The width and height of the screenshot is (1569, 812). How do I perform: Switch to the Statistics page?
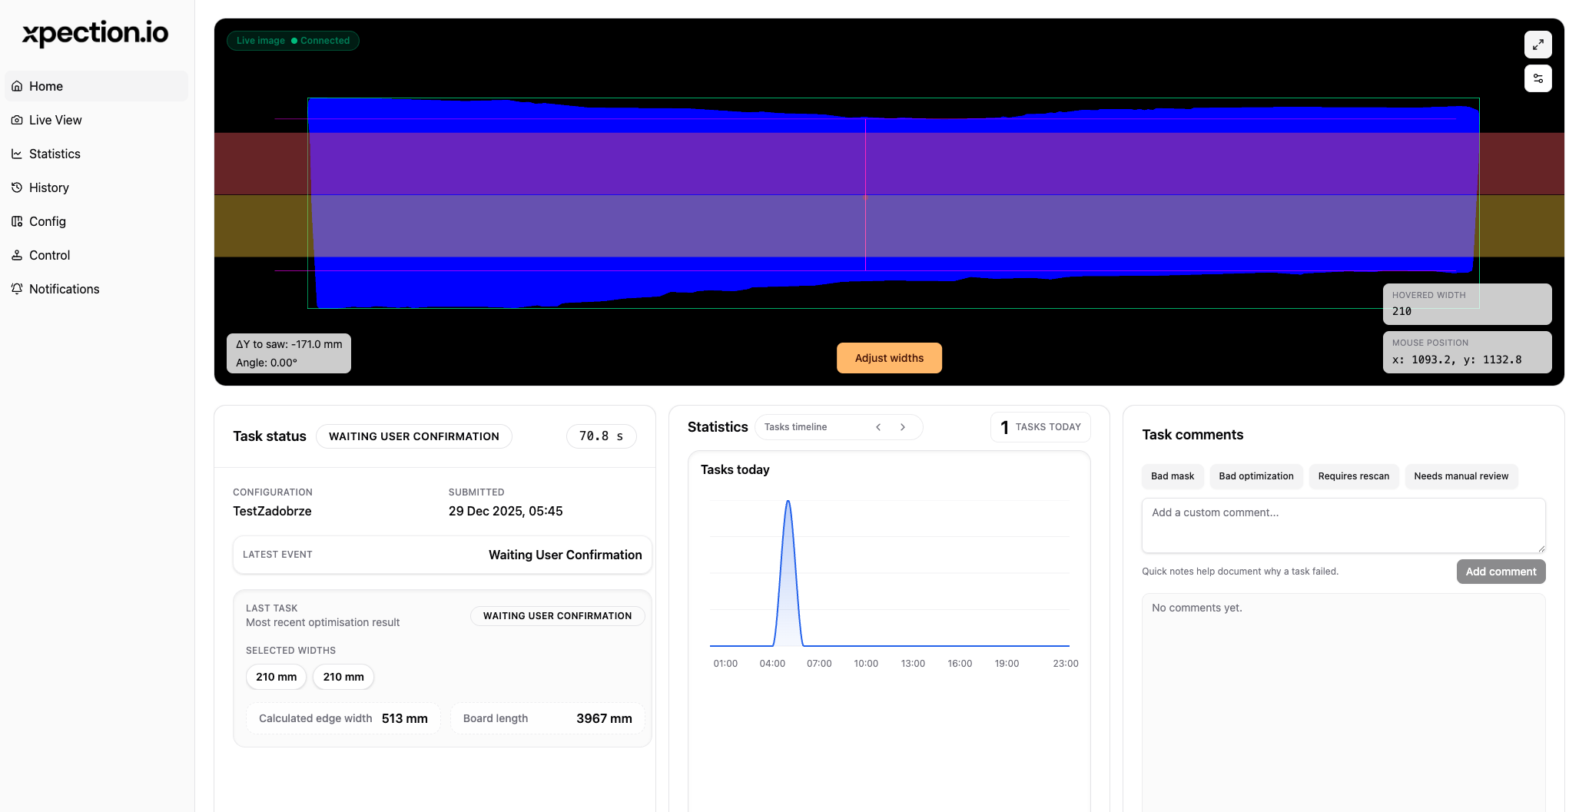(54, 154)
